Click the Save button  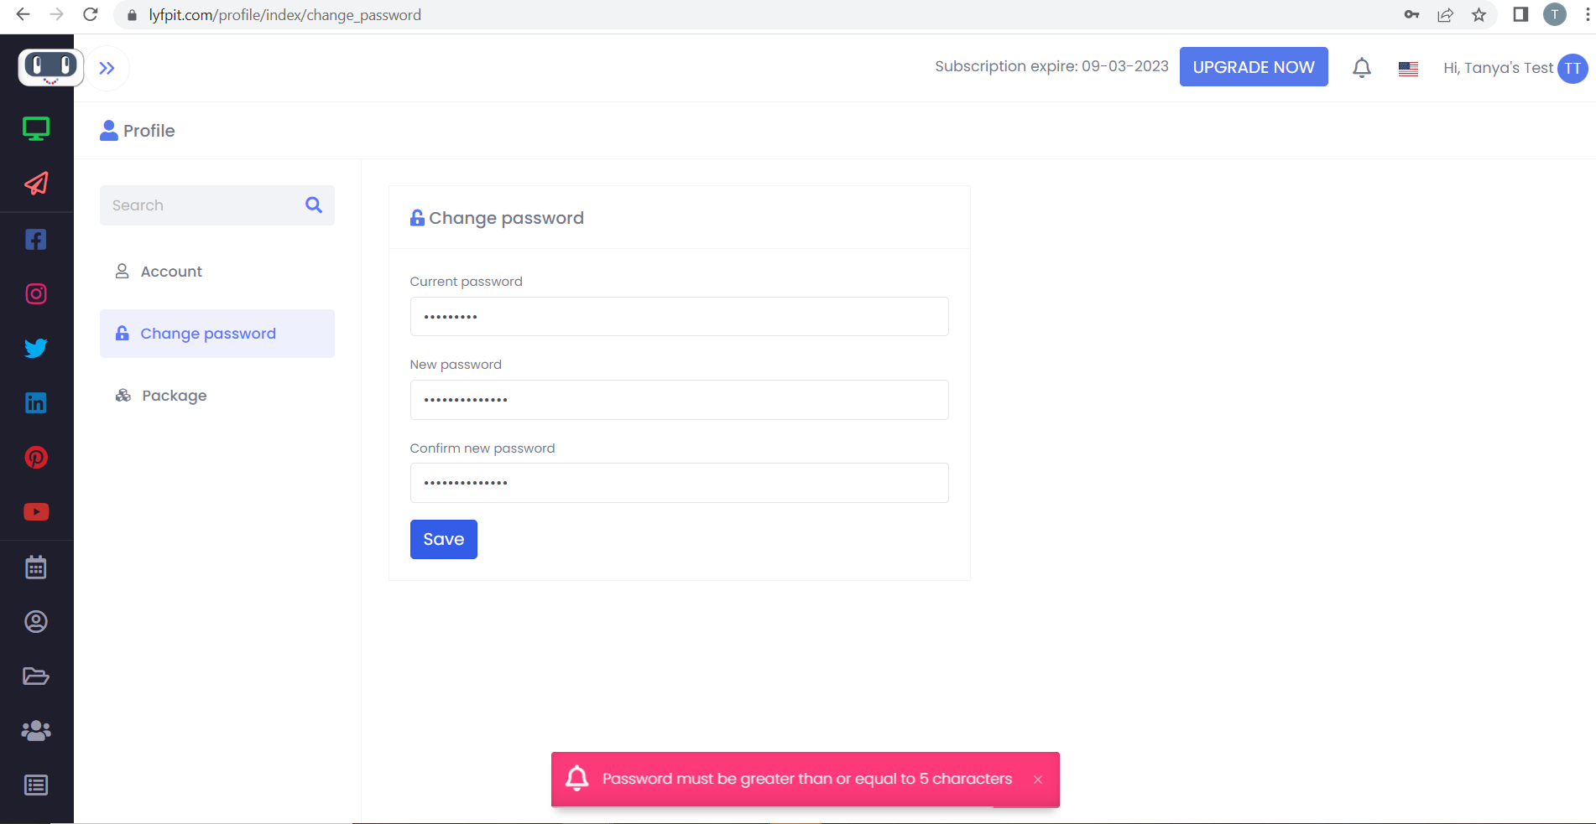pos(443,539)
